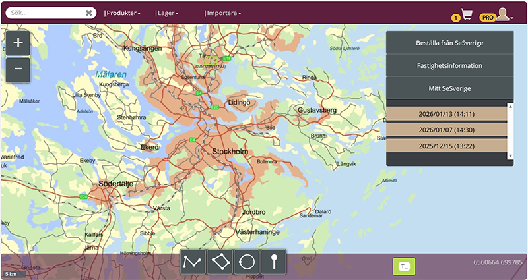Screen dimensions: 528x280
Task: Open the shopping cart
Action: pos(467,14)
